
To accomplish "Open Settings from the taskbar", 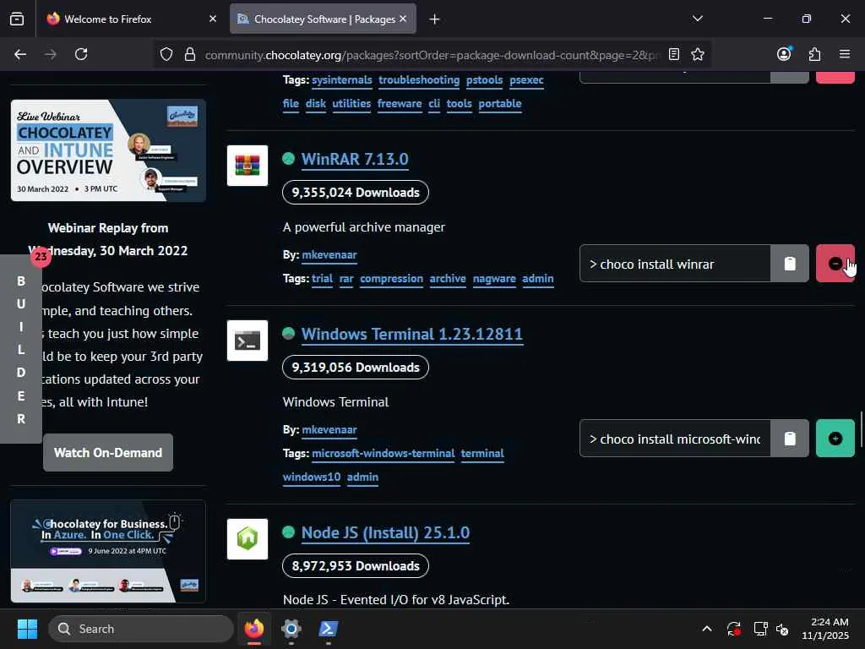I will point(291,629).
